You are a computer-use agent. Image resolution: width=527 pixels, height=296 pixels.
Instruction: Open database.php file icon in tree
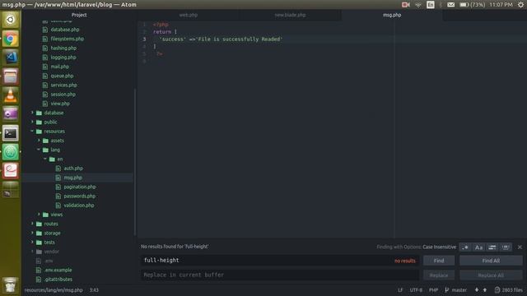[x=45, y=30]
